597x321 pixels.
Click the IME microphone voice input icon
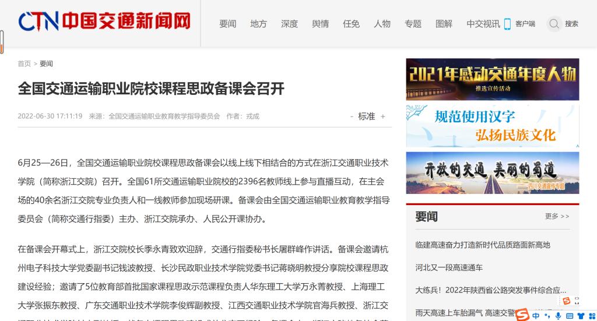click(x=558, y=315)
